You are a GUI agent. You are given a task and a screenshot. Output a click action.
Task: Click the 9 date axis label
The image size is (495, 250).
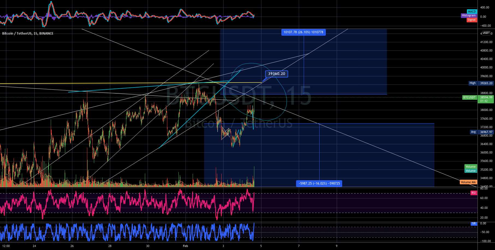click(336, 246)
